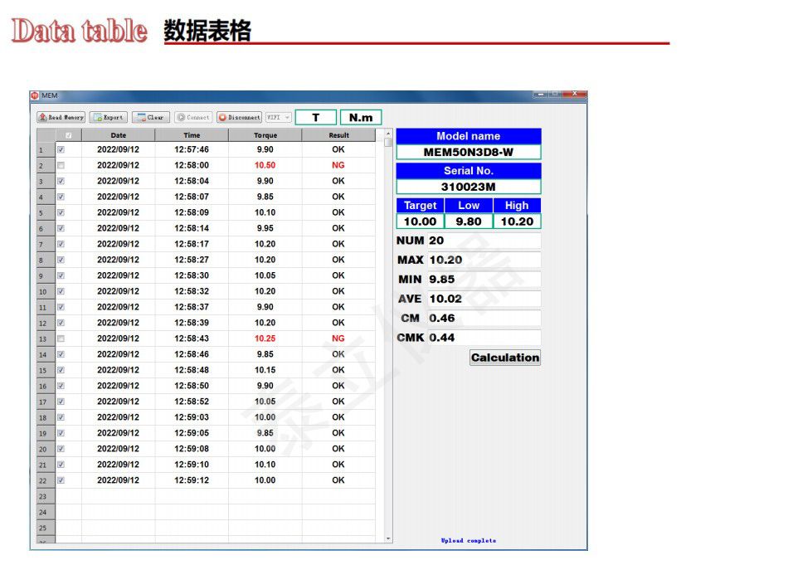Click the Result column header

coord(338,135)
